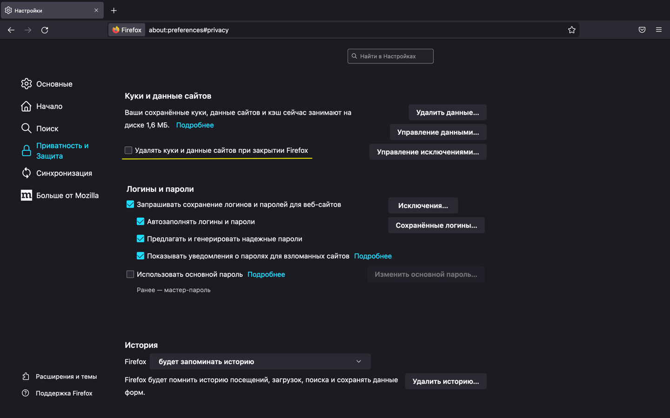The image size is (670, 418).
Task: Click the gear icon for Основные
Action: click(27, 84)
